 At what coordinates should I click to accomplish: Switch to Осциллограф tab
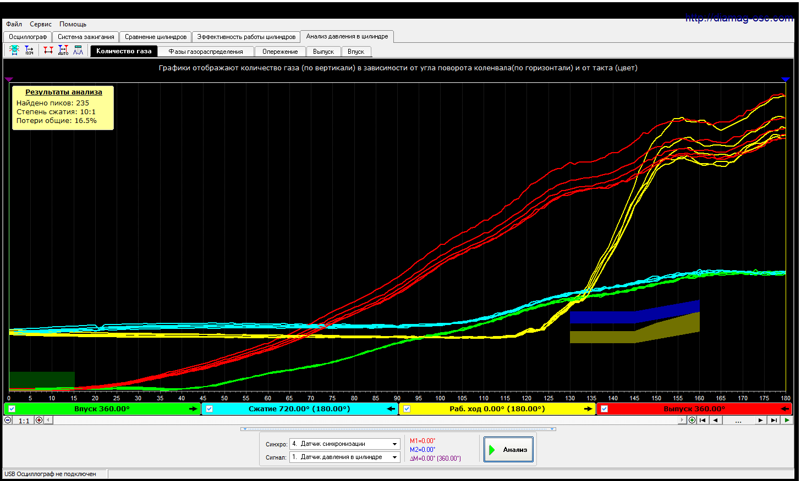pos(28,37)
